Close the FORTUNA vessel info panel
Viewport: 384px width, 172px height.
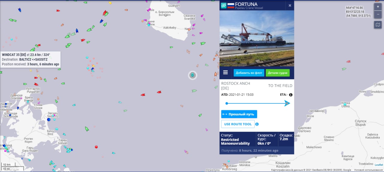tap(290, 5)
